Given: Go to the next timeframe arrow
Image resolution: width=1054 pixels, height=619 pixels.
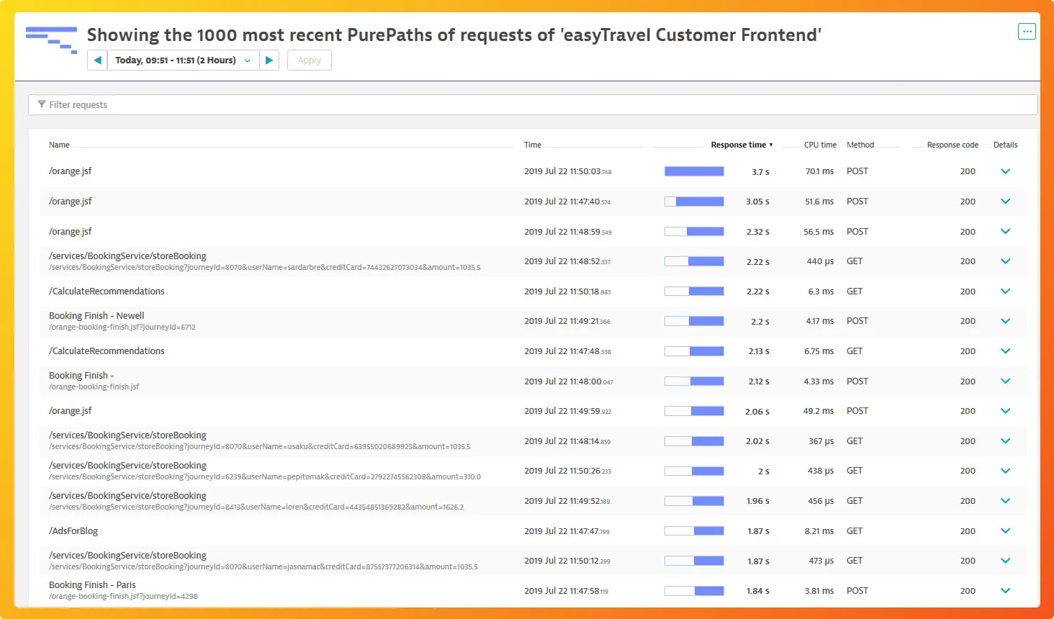Looking at the screenshot, I should coord(269,60).
